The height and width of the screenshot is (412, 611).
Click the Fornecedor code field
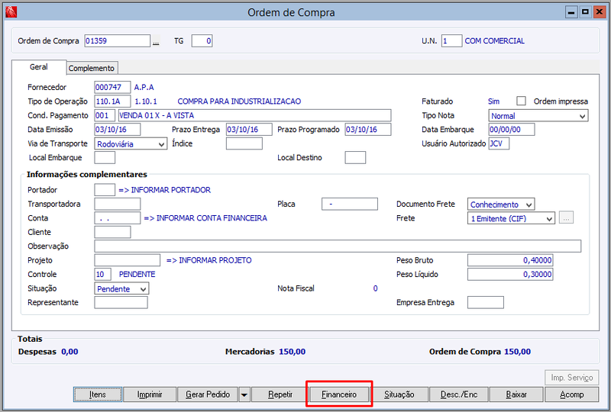(x=112, y=87)
